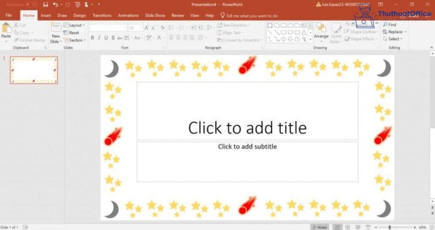Toggle the Notes pane
This screenshot has height=230, width=435.
320,227
